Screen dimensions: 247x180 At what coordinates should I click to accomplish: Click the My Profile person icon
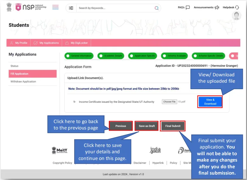(x=11, y=43)
